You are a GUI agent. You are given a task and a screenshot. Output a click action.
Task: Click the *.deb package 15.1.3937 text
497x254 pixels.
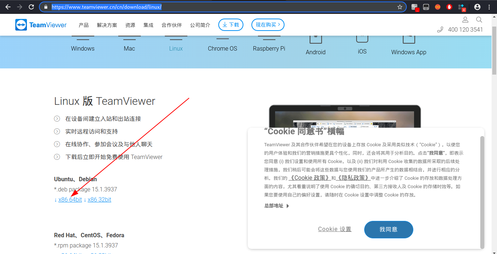[x=86, y=189]
